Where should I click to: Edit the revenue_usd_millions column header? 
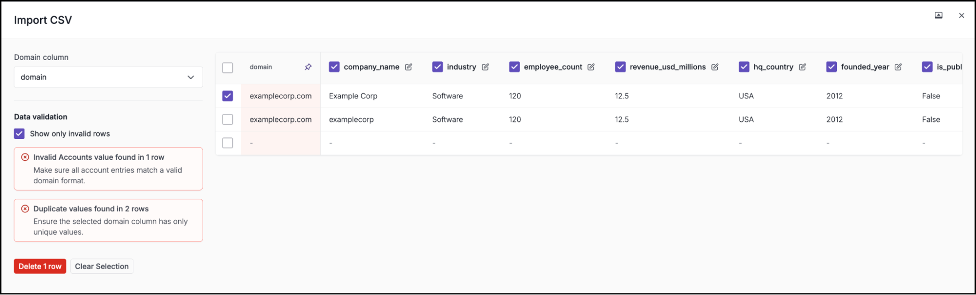715,67
